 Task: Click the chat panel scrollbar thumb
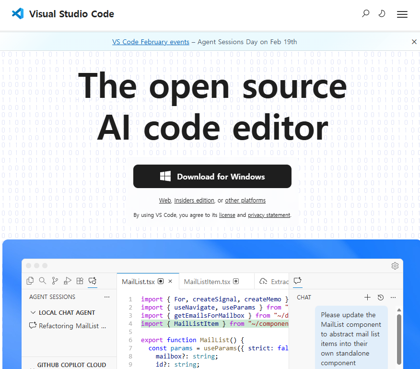click(x=399, y=339)
